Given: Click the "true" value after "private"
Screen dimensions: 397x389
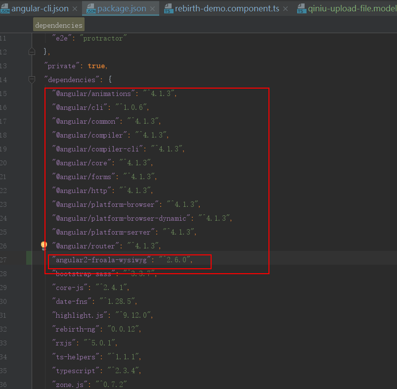Looking at the screenshot, I should pos(96,65).
